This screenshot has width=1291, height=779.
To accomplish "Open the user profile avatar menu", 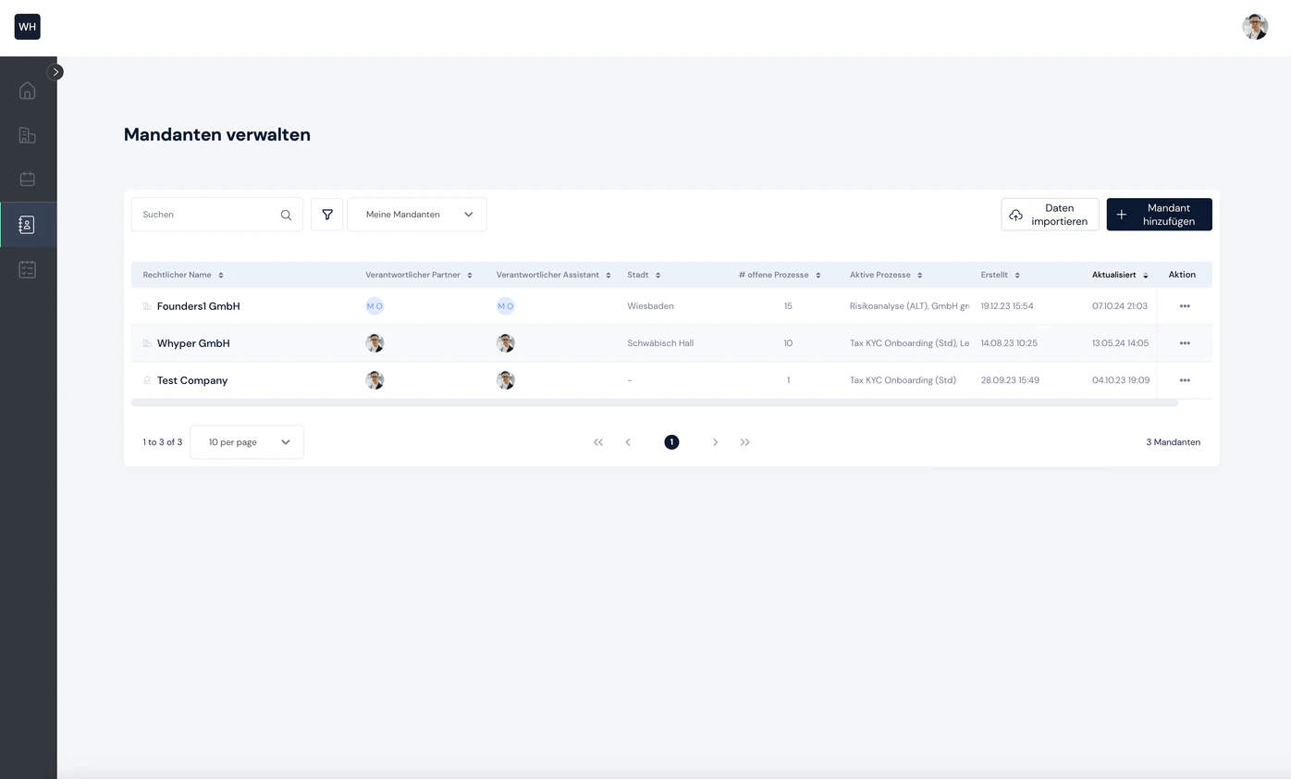I will point(1255,27).
